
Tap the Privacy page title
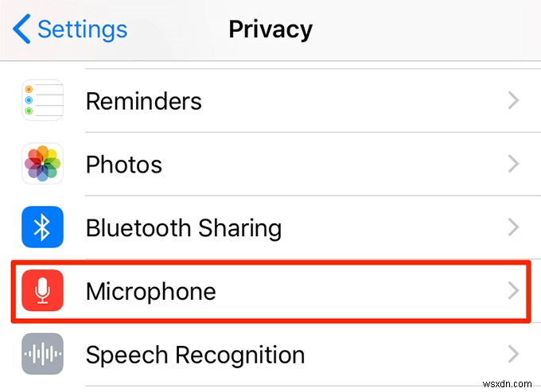pyautogui.click(x=270, y=29)
